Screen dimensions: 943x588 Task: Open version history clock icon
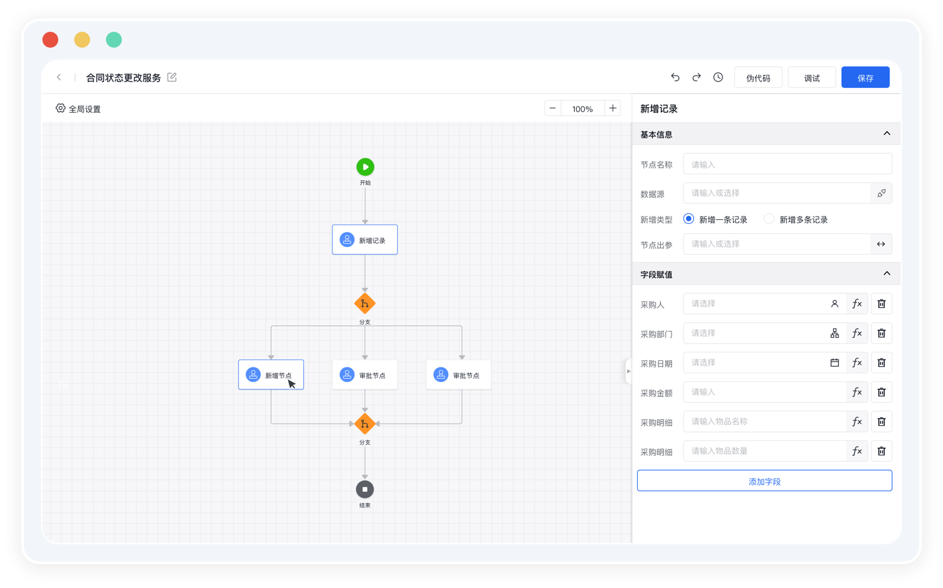coord(718,77)
